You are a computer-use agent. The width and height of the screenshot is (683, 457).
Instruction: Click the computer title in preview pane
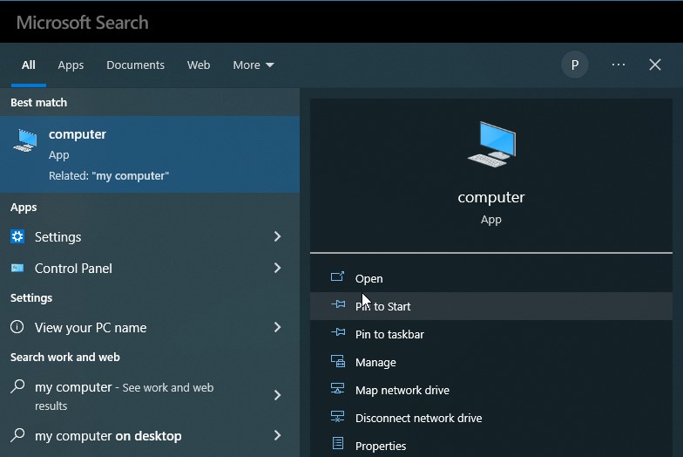click(491, 197)
